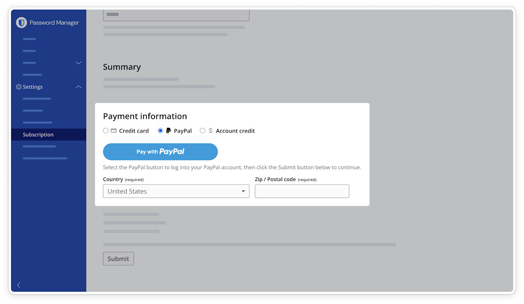This screenshot has height=304, width=524.
Task: Click the PayPal logo icon beside the radio
Action: 169,130
